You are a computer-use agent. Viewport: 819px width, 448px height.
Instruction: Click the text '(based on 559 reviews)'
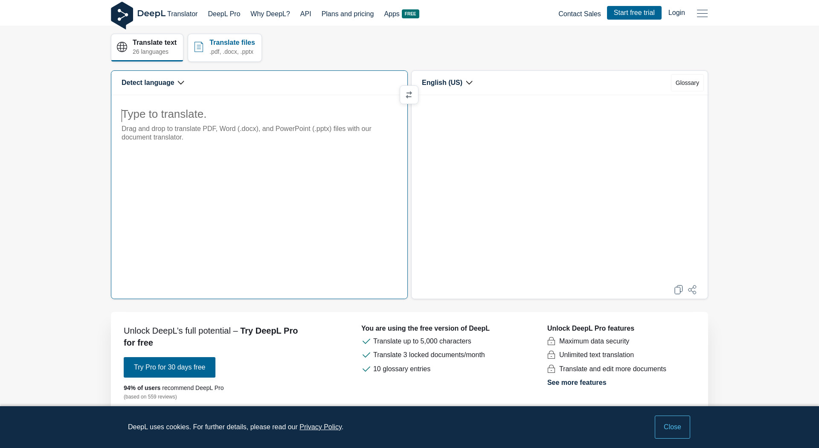(150, 397)
